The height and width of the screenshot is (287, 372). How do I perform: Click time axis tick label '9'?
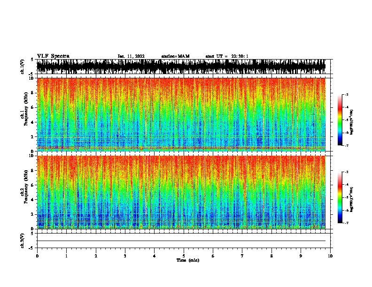click(x=301, y=256)
